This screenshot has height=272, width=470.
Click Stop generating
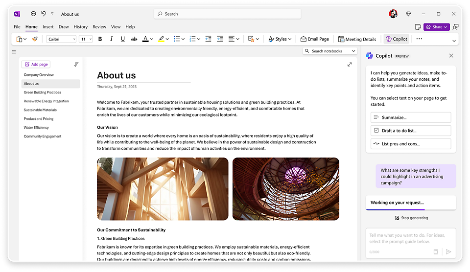coord(411,218)
